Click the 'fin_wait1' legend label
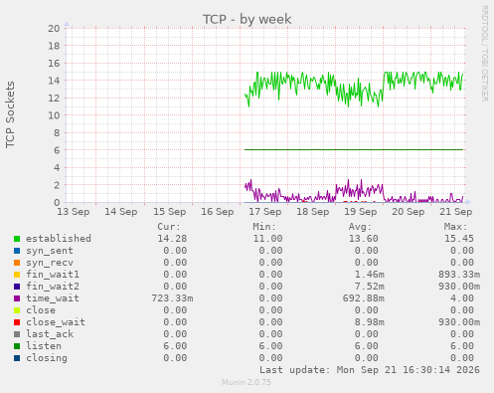Viewport: 494px width, 393px height. 53,275
